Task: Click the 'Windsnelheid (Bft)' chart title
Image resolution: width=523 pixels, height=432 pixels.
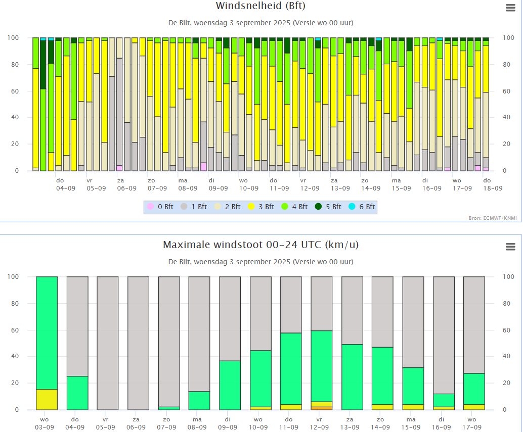Action: (x=260, y=6)
